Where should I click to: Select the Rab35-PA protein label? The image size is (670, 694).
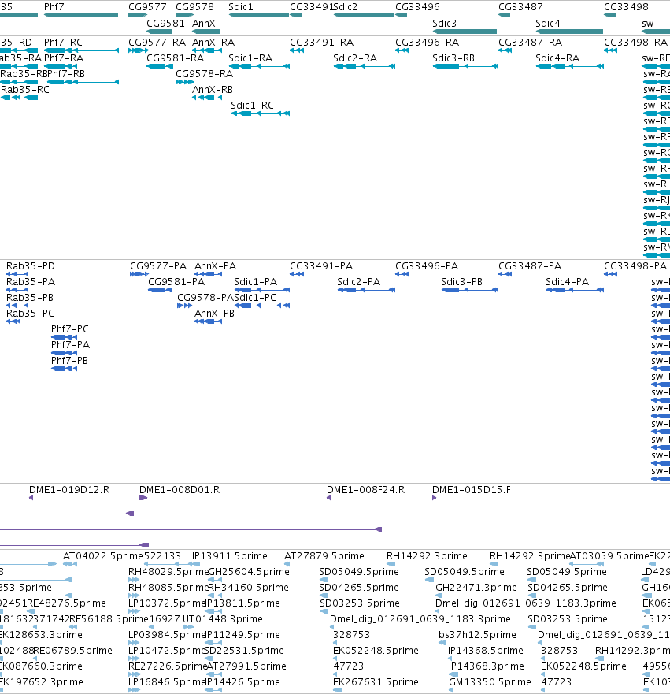coord(31,282)
